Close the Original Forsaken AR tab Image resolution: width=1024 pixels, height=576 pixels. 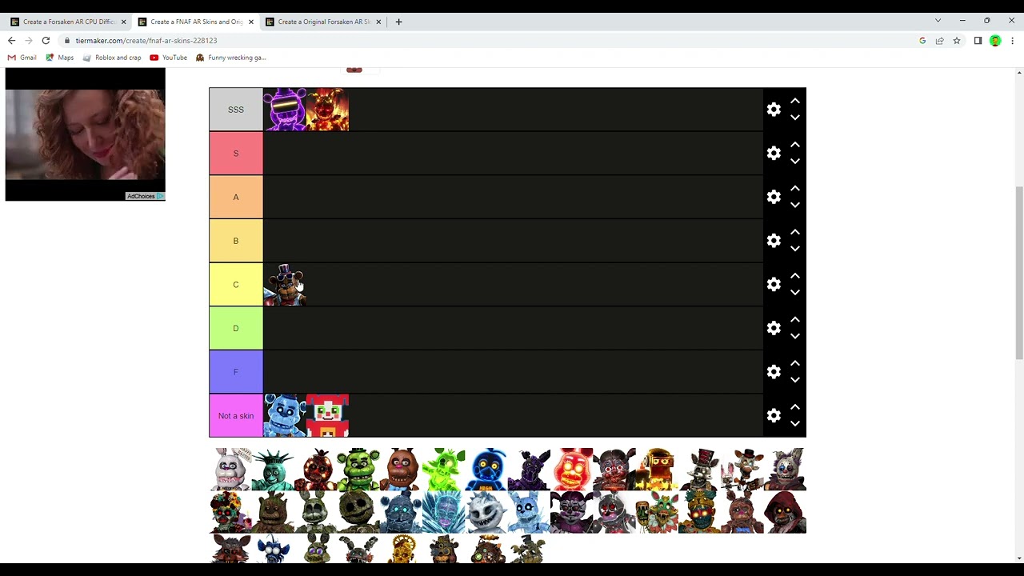click(x=378, y=22)
